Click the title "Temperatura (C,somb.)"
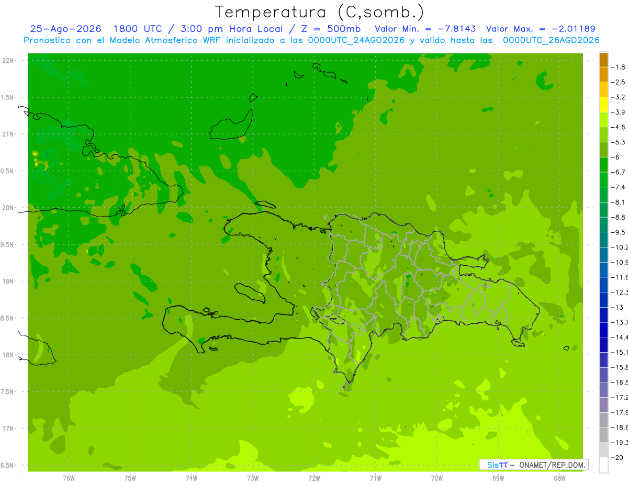The height and width of the screenshot is (485, 628). (x=320, y=12)
